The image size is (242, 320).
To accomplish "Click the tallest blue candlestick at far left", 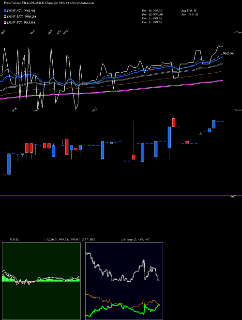I will pos(9,164).
